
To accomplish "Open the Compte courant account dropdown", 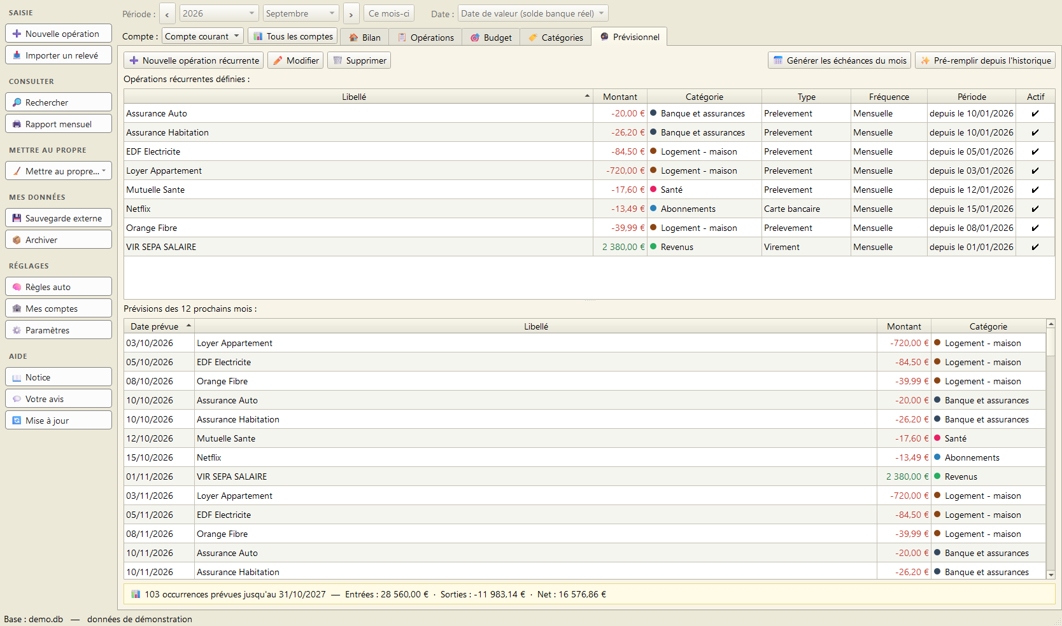I will [202, 36].
